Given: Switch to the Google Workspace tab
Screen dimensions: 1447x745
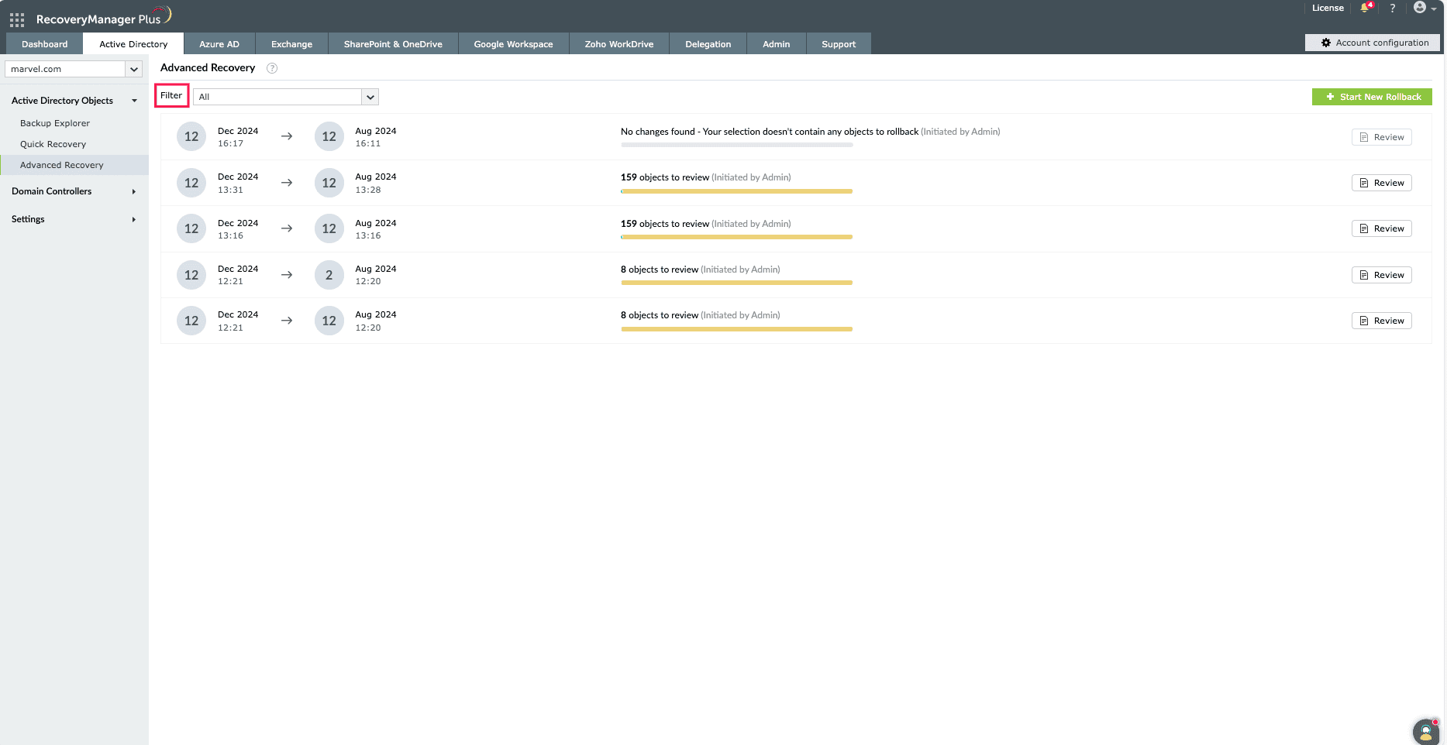Looking at the screenshot, I should point(513,44).
